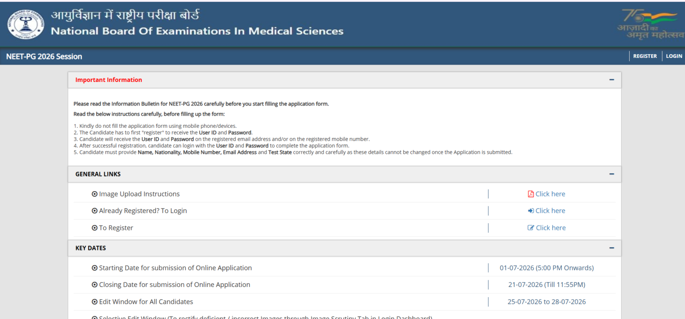Click the date 21-07-2026 (Till 11:55PM)
This screenshot has height=319, width=685.
point(547,285)
